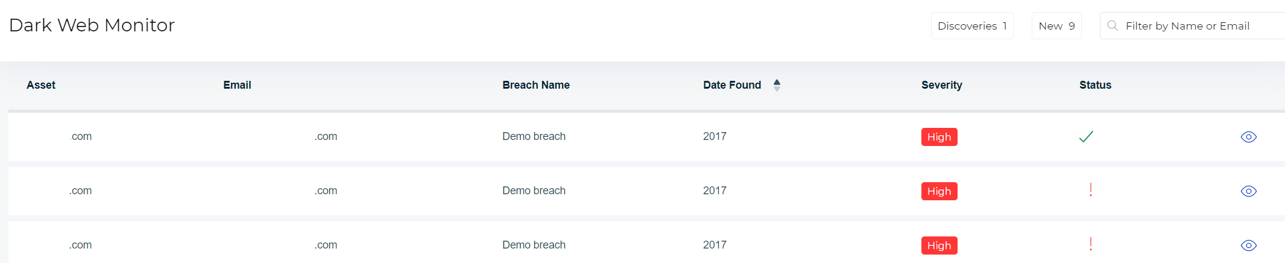
Task: Click the Status column header
Action: coord(1095,85)
